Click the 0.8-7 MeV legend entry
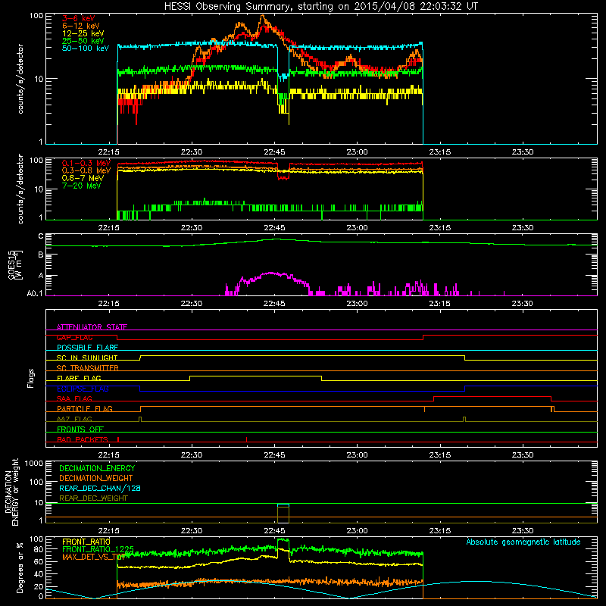 [83, 178]
